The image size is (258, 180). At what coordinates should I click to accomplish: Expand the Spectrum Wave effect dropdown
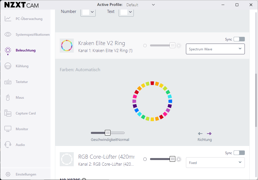point(215,49)
